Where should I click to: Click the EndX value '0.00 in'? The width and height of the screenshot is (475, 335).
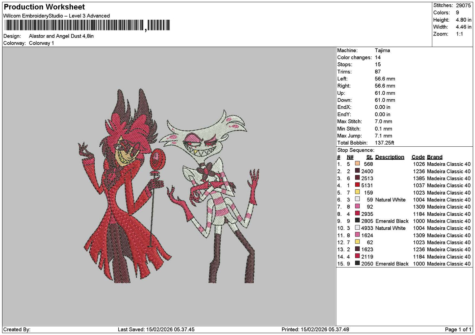tap(383, 107)
